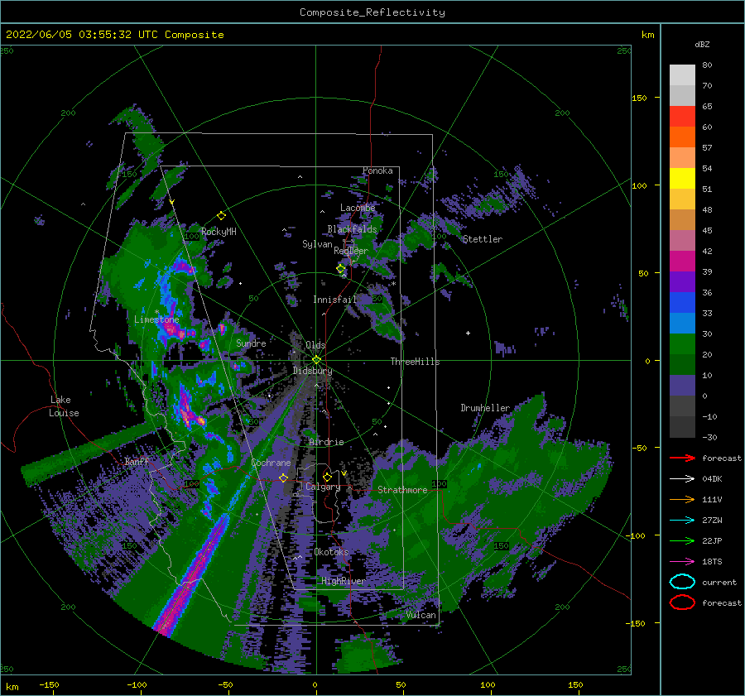Screen dimensions: 745x696
Task: Click the RockyMH label
Action: [x=219, y=232]
